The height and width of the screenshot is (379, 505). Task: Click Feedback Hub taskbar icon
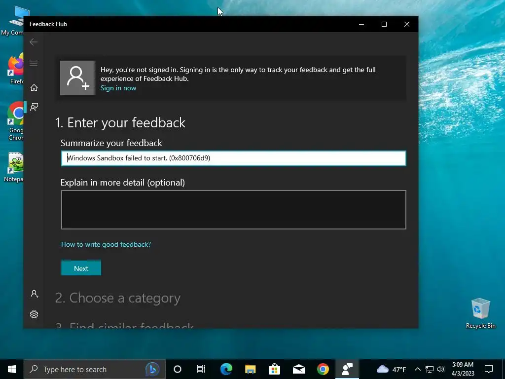[347, 369]
